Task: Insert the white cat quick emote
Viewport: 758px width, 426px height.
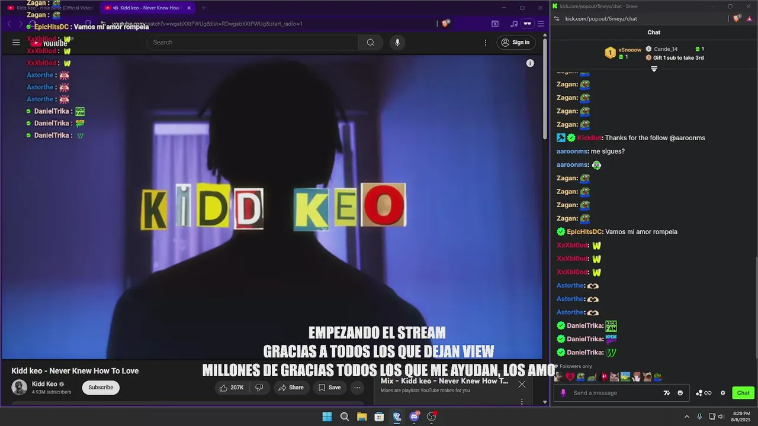Action: (615, 377)
